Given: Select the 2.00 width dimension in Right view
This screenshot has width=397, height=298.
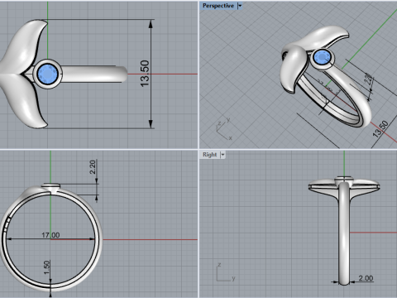Looking at the screenshot, I should (366, 278).
